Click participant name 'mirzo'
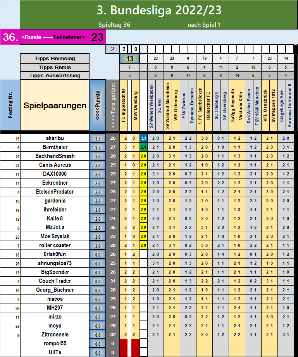298x357 pixels. pos(55,317)
